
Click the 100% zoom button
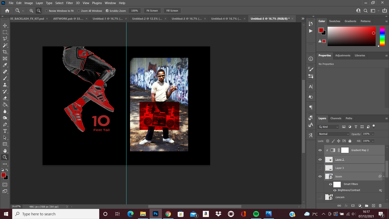click(x=134, y=11)
